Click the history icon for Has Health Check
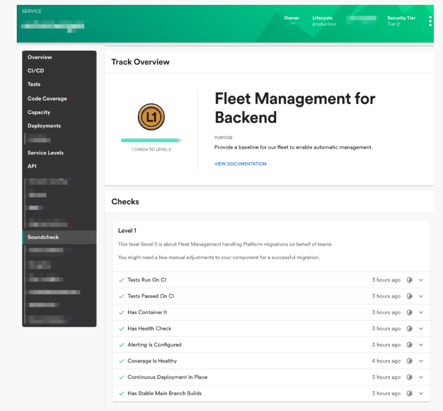This screenshot has height=411, width=443. [x=410, y=328]
